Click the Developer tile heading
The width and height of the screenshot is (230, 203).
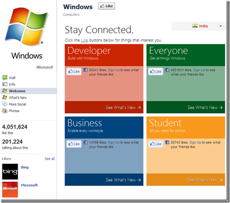[x=89, y=51]
